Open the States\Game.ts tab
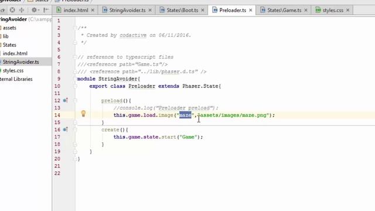 click(x=284, y=11)
